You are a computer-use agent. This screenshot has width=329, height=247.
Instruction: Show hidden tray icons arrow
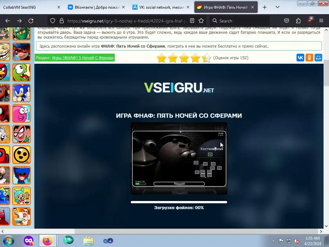273,241
